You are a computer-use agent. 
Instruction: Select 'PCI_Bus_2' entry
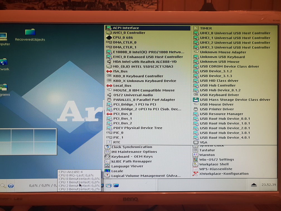click(x=123, y=123)
